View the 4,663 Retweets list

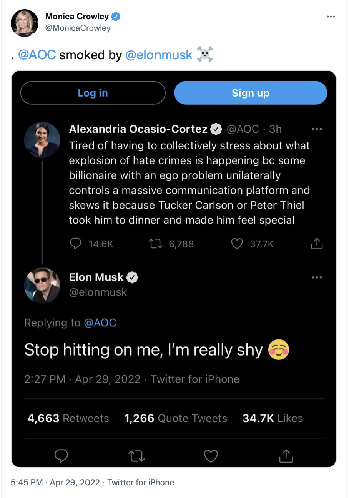click(x=68, y=418)
